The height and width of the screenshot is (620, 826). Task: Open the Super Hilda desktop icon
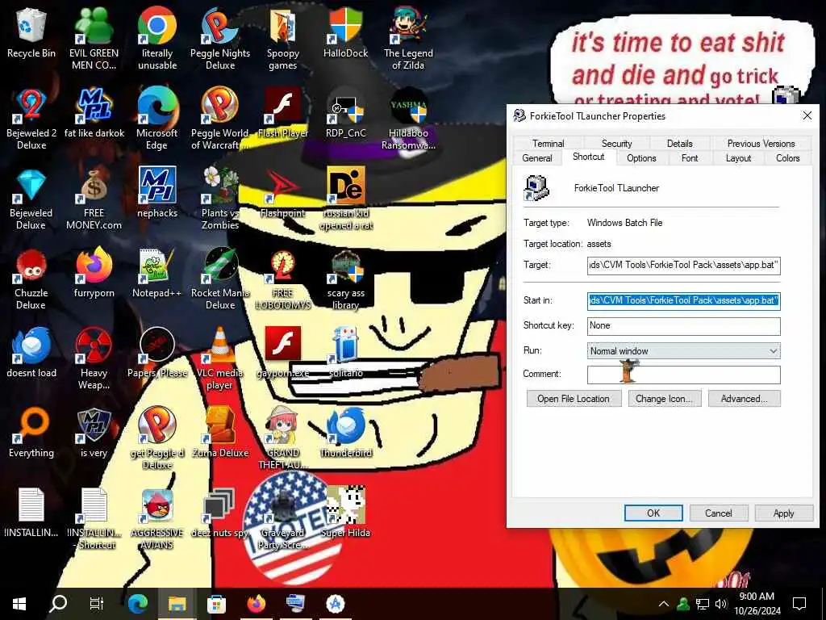(345, 513)
